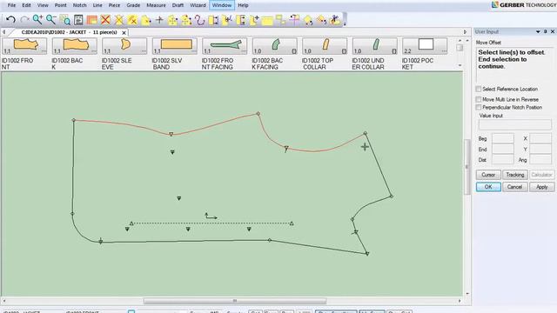The width and height of the screenshot is (557, 313).
Task: Open the highlighted Window menu
Action: [222, 5]
